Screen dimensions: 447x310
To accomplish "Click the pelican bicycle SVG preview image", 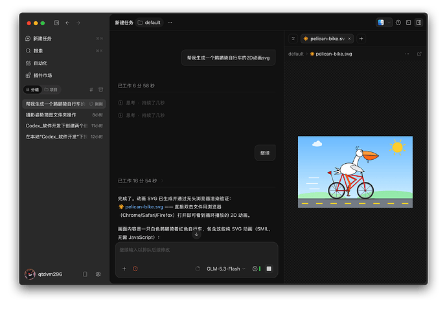I will 355,172.
